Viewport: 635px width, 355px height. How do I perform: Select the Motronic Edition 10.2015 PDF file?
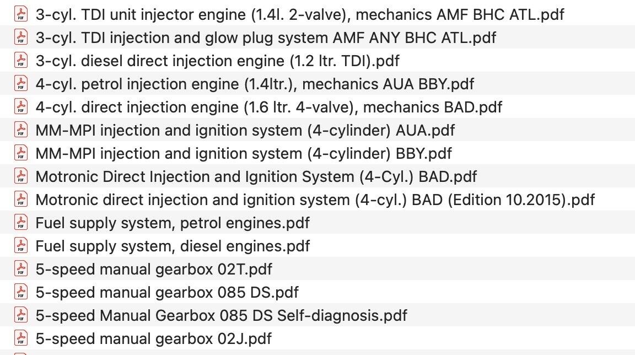click(x=315, y=200)
